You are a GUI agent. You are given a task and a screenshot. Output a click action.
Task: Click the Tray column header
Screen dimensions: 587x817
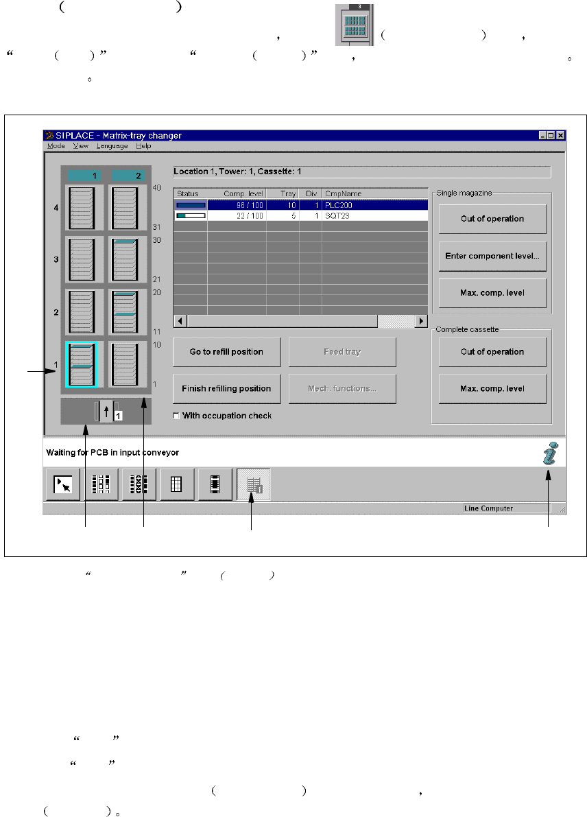pos(283,193)
